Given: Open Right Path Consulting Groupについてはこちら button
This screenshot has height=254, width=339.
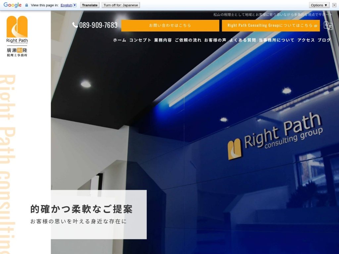Looking at the screenshot, I should click(271, 25).
